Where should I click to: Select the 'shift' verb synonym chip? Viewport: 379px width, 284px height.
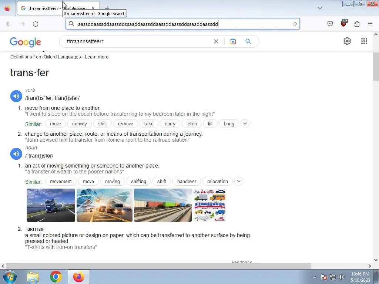[x=102, y=124]
